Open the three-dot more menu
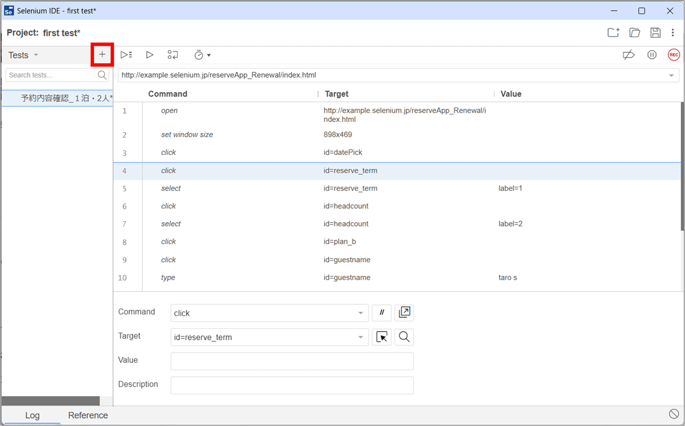This screenshot has height=426, width=685. 673,33
